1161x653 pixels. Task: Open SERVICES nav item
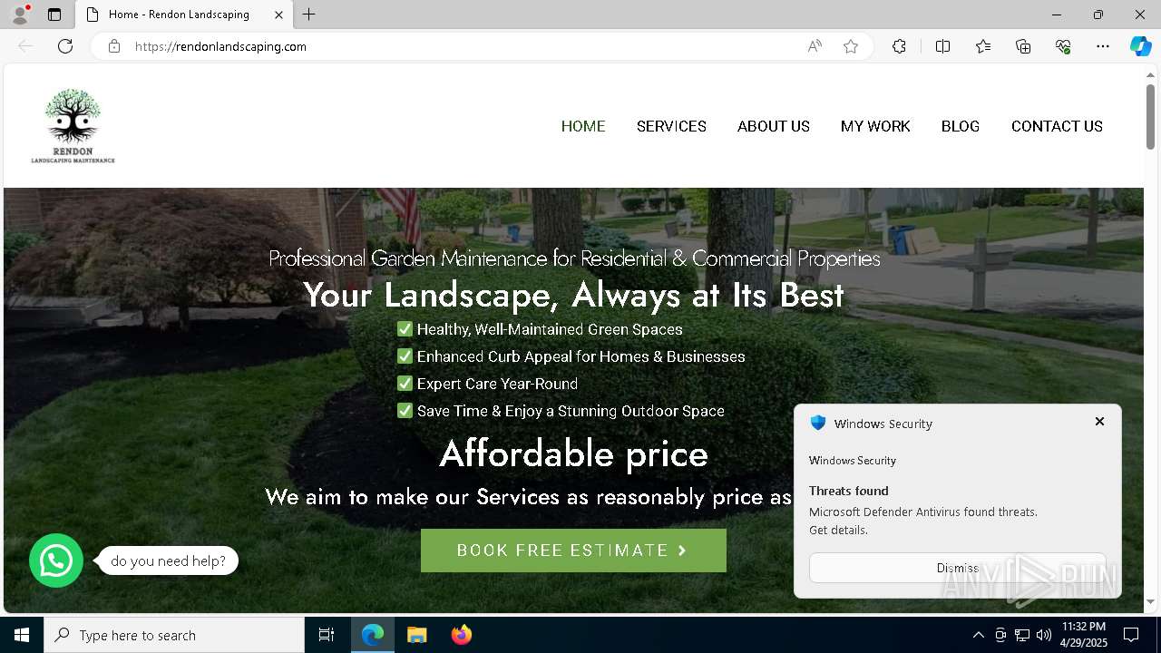(671, 126)
